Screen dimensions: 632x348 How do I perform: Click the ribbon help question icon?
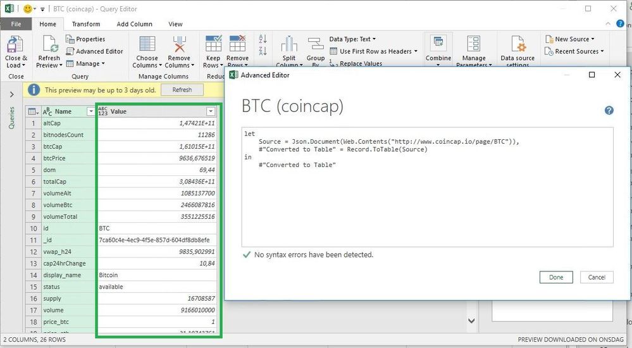point(621,24)
